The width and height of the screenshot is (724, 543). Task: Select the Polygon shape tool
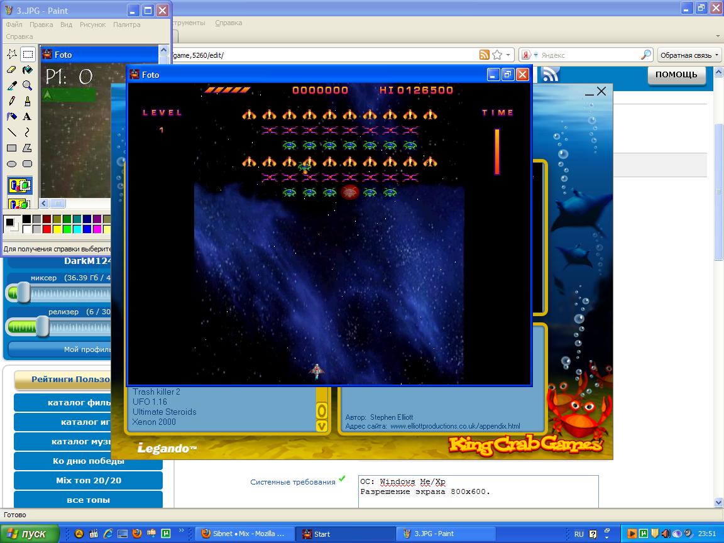28,148
